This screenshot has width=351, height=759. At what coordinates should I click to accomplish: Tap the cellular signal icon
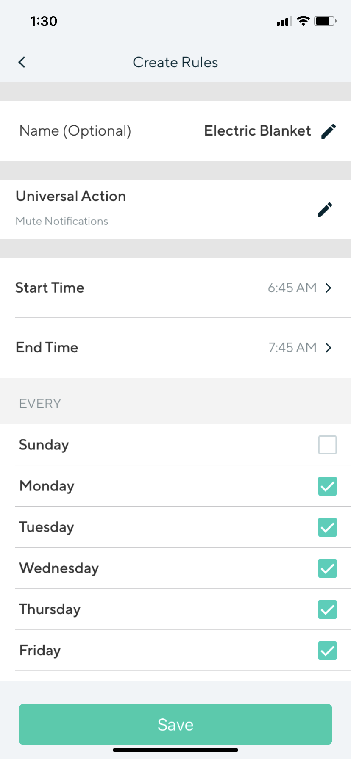[284, 21]
